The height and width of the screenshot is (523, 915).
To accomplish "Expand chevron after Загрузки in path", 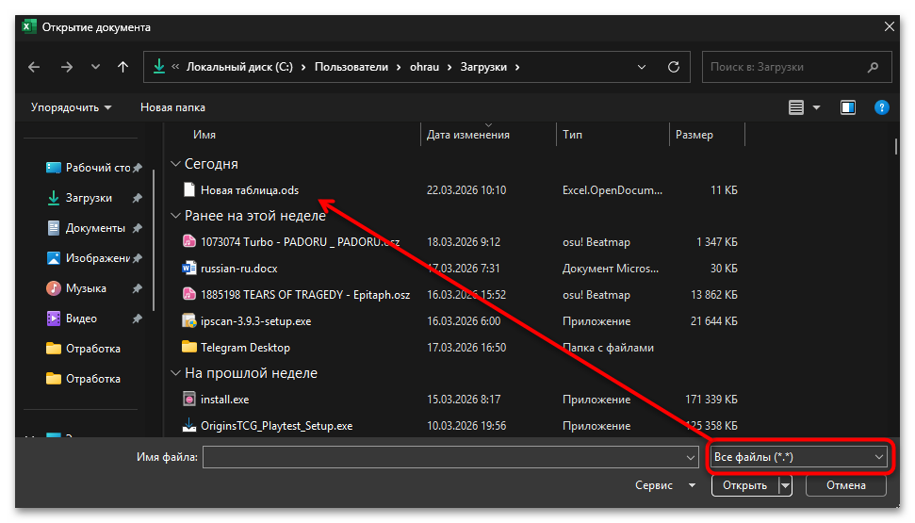I will [x=517, y=67].
